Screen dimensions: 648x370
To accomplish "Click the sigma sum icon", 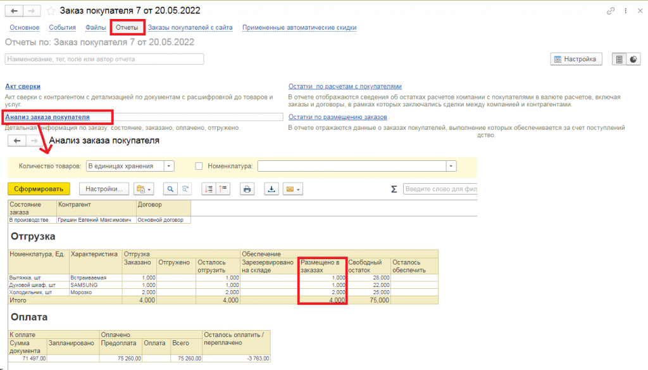I will [x=394, y=189].
